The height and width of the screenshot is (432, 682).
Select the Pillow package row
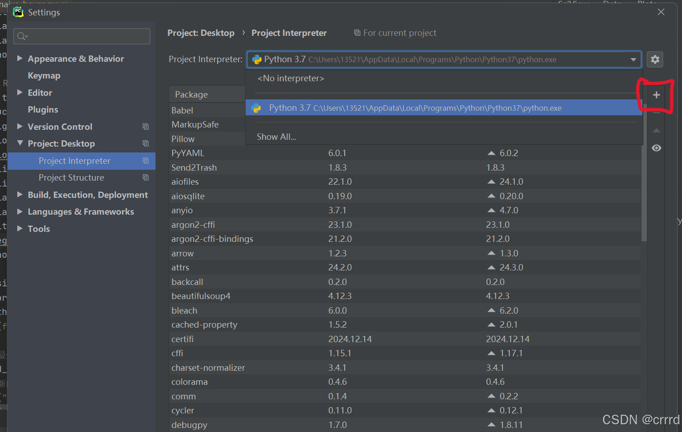[x=207, y=139]
